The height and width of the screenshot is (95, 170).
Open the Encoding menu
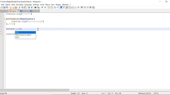[x=20, y=5]
